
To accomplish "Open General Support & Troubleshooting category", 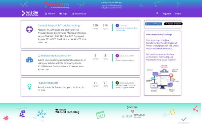I will (59, 26).
